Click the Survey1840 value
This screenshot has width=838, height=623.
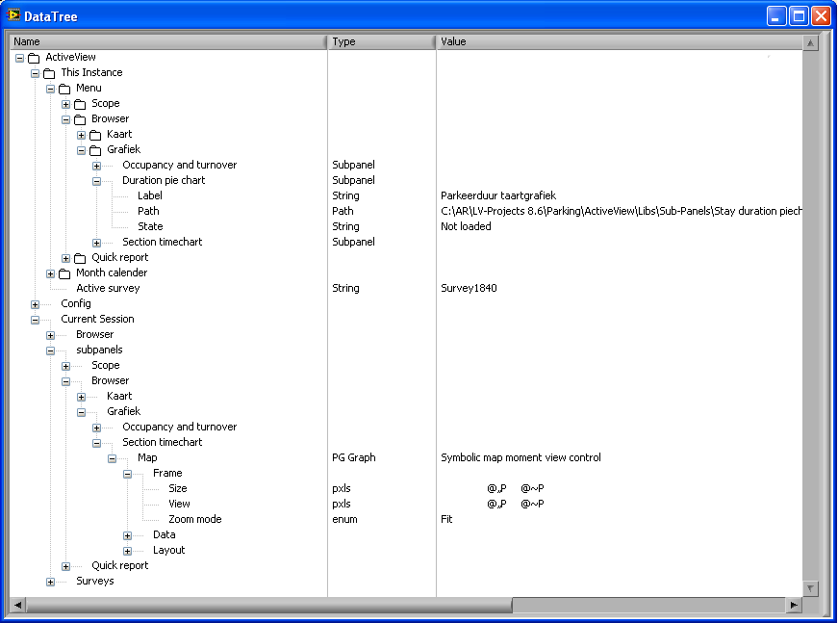tap(469, 288)
